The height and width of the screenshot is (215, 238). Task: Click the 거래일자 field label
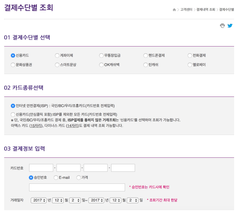point(17,200)
